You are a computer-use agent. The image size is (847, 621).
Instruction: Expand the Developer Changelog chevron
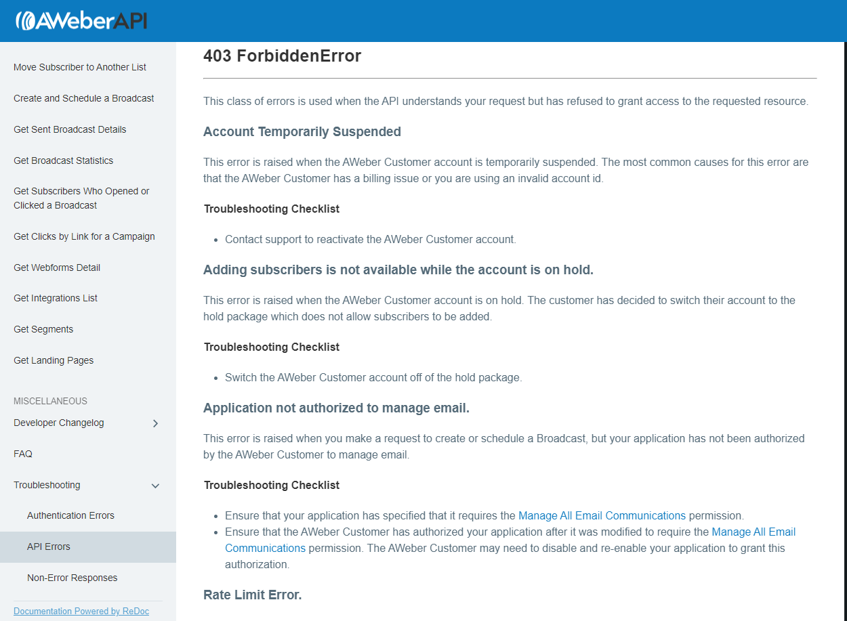click(x=155, y=423)
